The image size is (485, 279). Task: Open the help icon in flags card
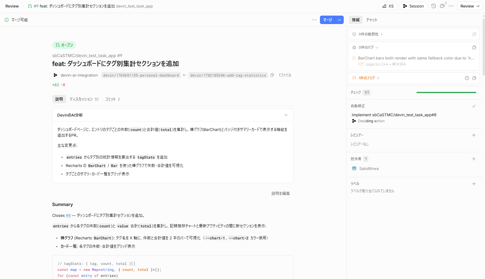click(x=467, y=78)
